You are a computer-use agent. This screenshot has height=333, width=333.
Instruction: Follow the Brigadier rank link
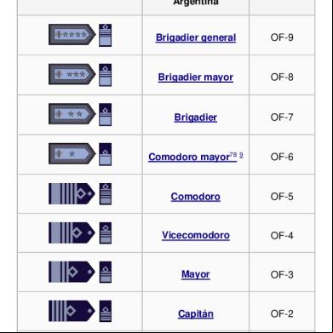pyautogui.click(x=196, y=118)
